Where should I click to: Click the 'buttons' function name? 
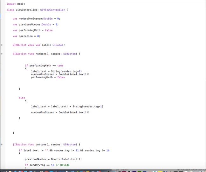(41, 144)
